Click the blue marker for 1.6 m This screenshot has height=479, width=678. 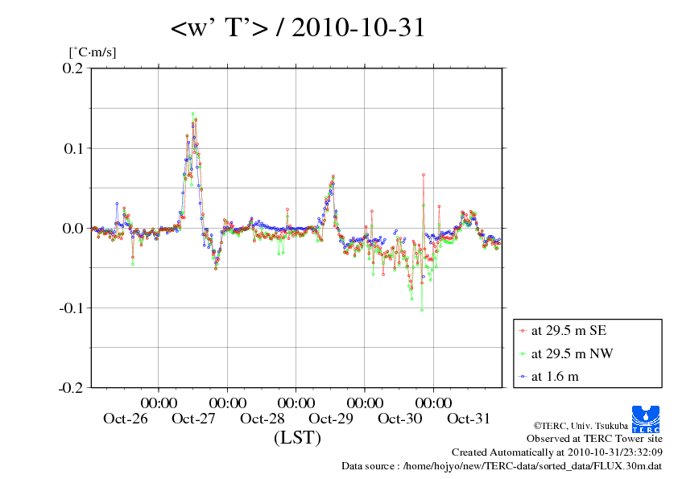(x=523, y=377)
